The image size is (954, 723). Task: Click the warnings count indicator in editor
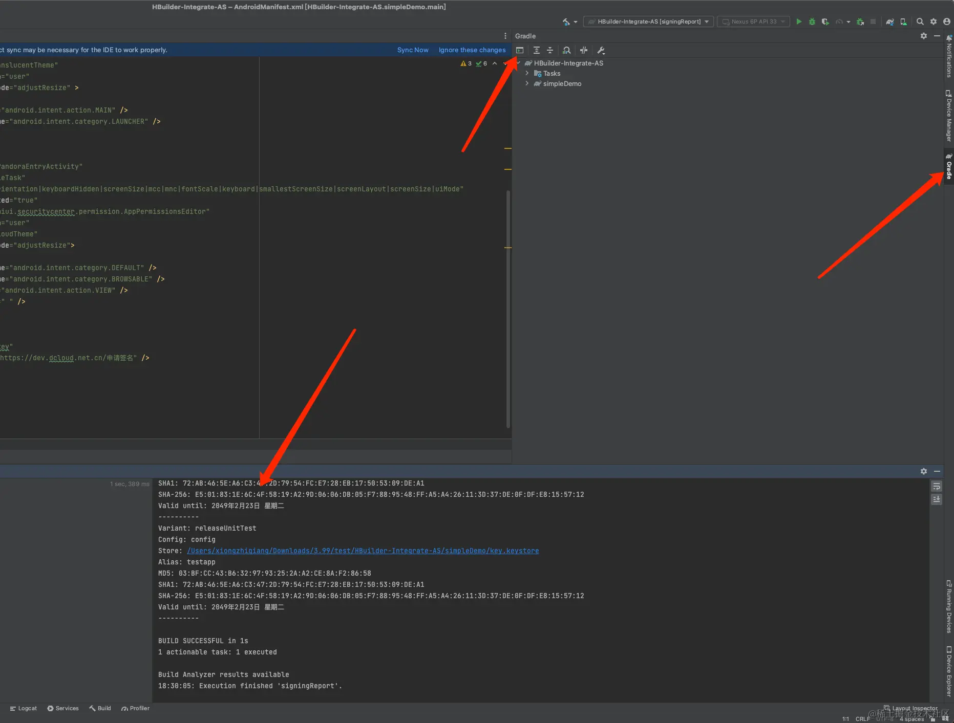467,63
